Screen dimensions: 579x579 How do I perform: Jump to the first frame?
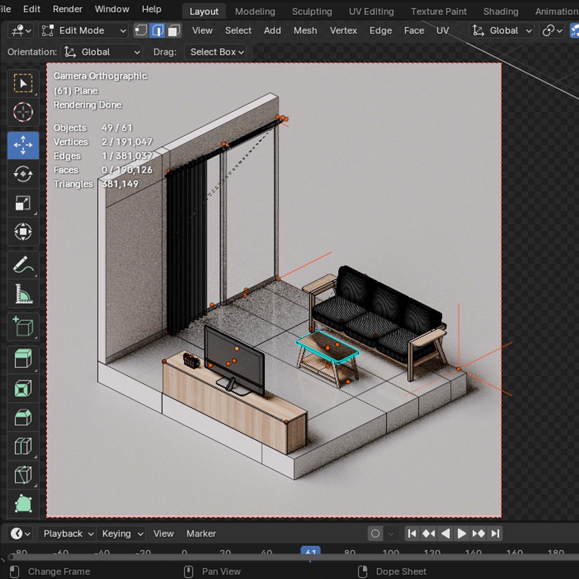coord(412,533)
